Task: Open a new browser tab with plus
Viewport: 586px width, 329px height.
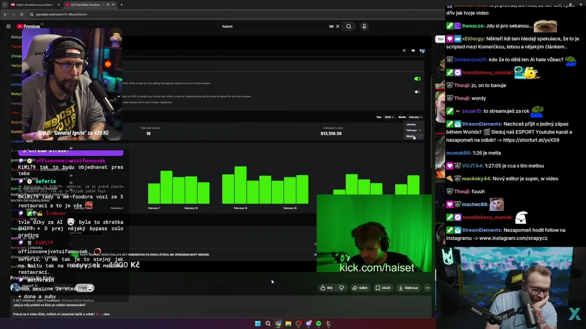Action: pyautogui.click(x=121, y=5)
